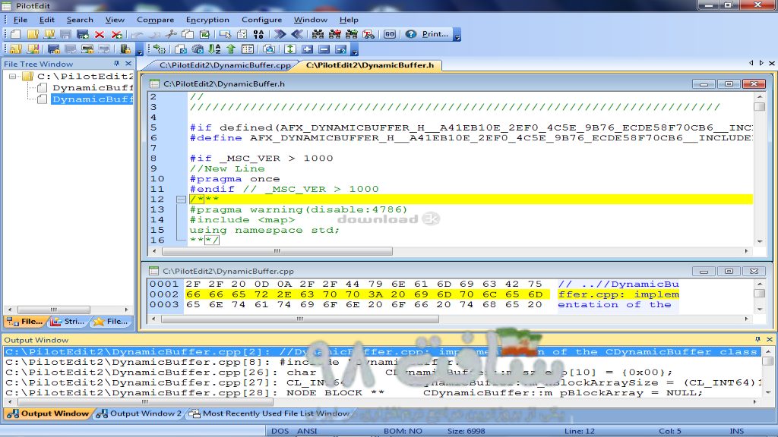
Task: Click the blue minus collapse icon
Action: [324, 49]
